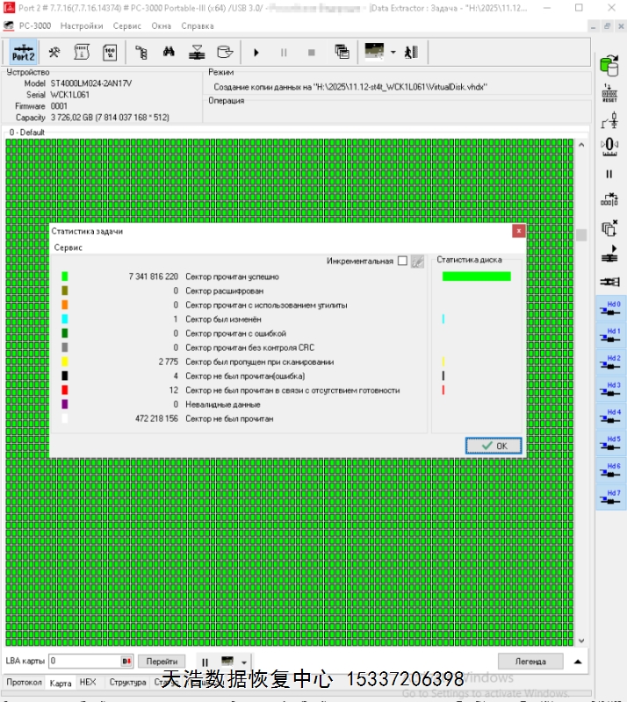Image resolution: width=627 pixels, height=702 pixels.
Task: Switch to the Протокол tab
Action: point(24,682)
